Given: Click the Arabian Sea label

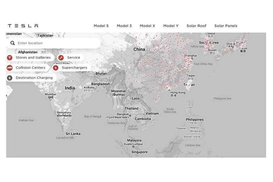Looking at the screenshot, I should pos(26,120).
